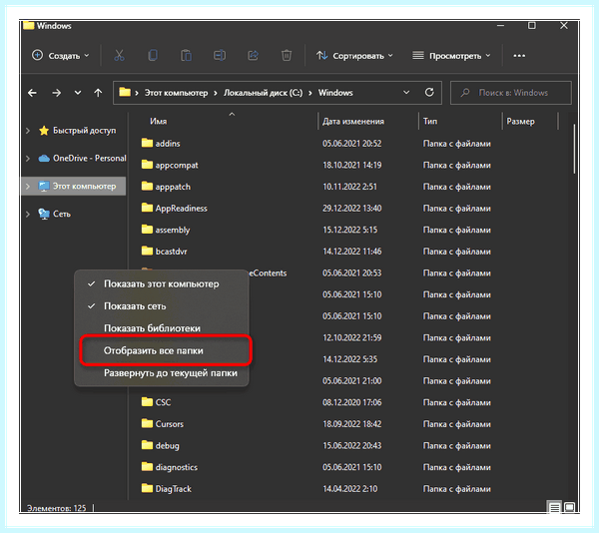
Task: Click the OneDrive cloud icon
Action: tap(44, 158)
